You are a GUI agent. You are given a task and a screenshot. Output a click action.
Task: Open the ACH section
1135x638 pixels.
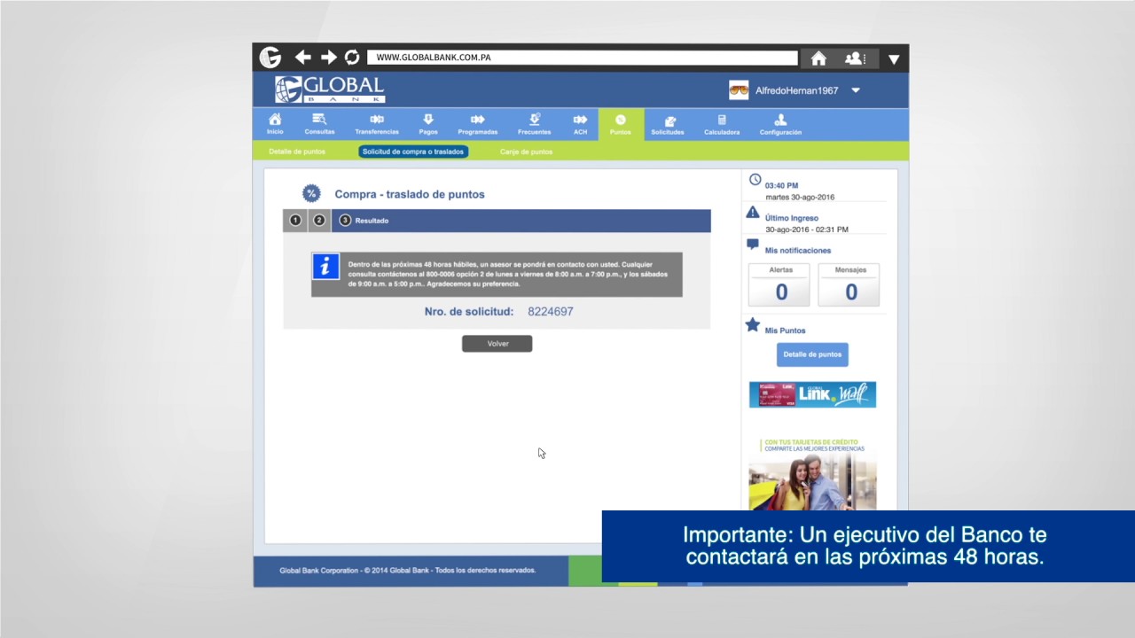[580, 124]
